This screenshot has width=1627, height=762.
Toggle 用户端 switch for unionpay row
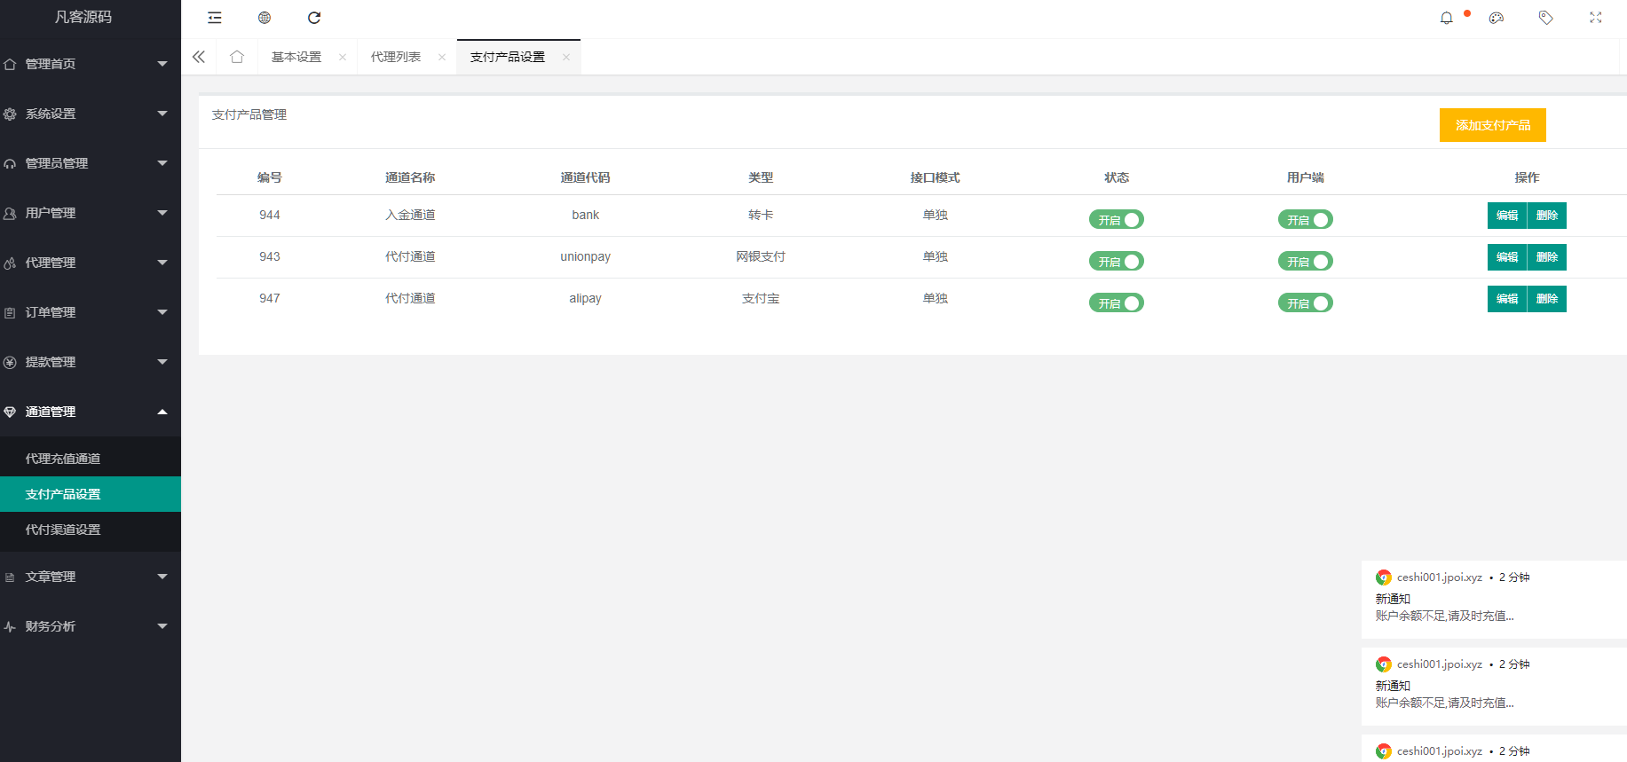pyautogui.click(x=1306, y=261)
